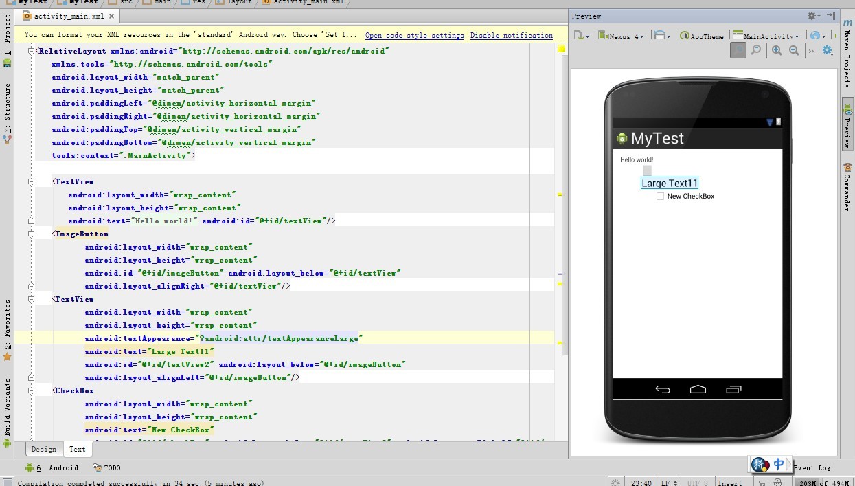Check the New CheckBox in the preview
The width and height of the screenshot is (855, 486).
point(660,197)
